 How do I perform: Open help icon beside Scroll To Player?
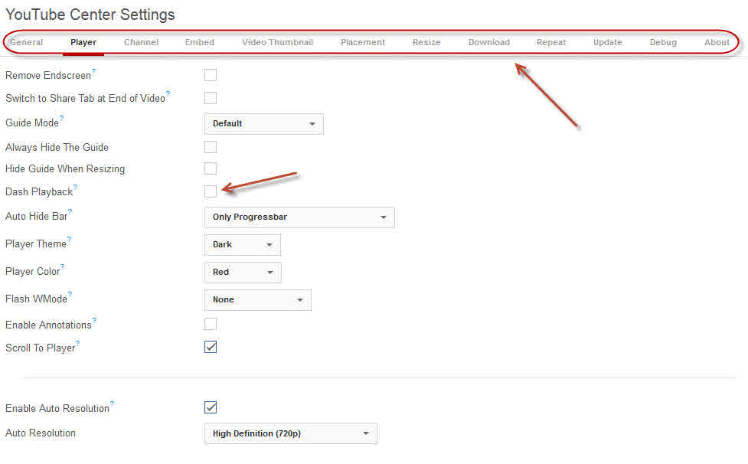(78, 342)
